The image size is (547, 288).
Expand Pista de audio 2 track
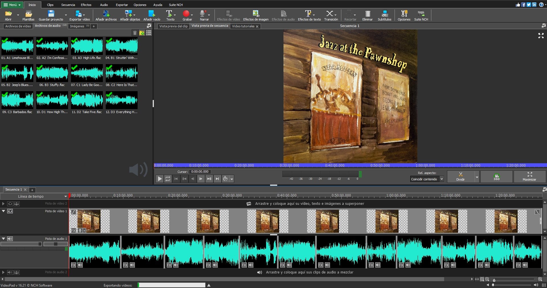click(x=3, y=272)
